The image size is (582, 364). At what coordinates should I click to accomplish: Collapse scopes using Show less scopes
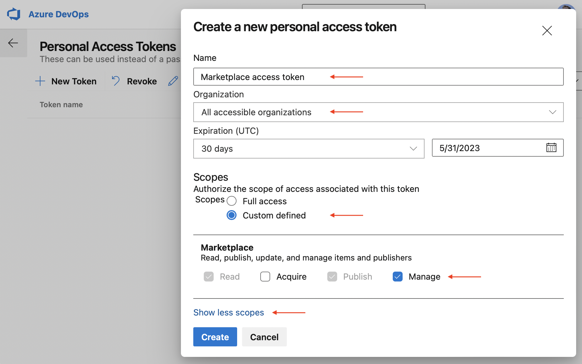(x=228, y=312)
